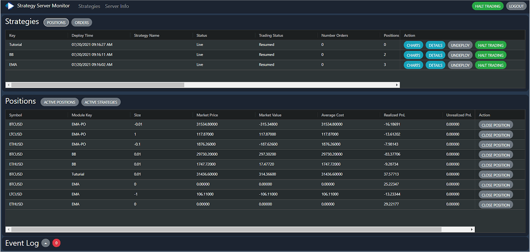Click the red event count badge

point(57,243)
